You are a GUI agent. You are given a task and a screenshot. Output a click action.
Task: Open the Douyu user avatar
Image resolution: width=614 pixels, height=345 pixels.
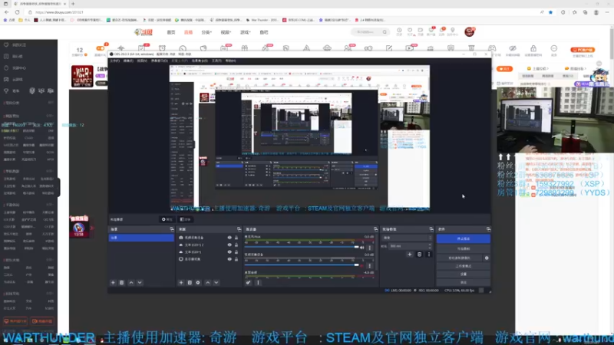(x=470, y=31)
